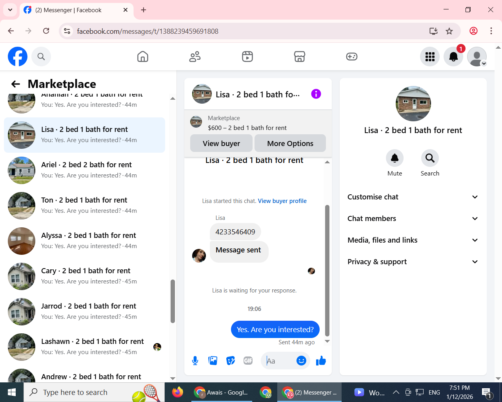Open Alyssa · 2 bed 1 bath conversation
This screenshot has height=402, width=502.
click(84, 241)
